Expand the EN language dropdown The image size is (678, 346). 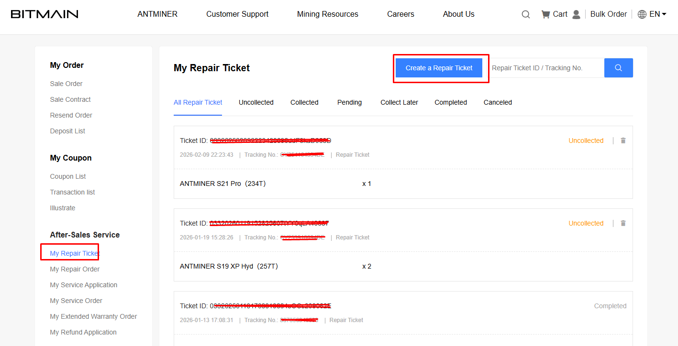pyautogui.click(x=658, y=14)
